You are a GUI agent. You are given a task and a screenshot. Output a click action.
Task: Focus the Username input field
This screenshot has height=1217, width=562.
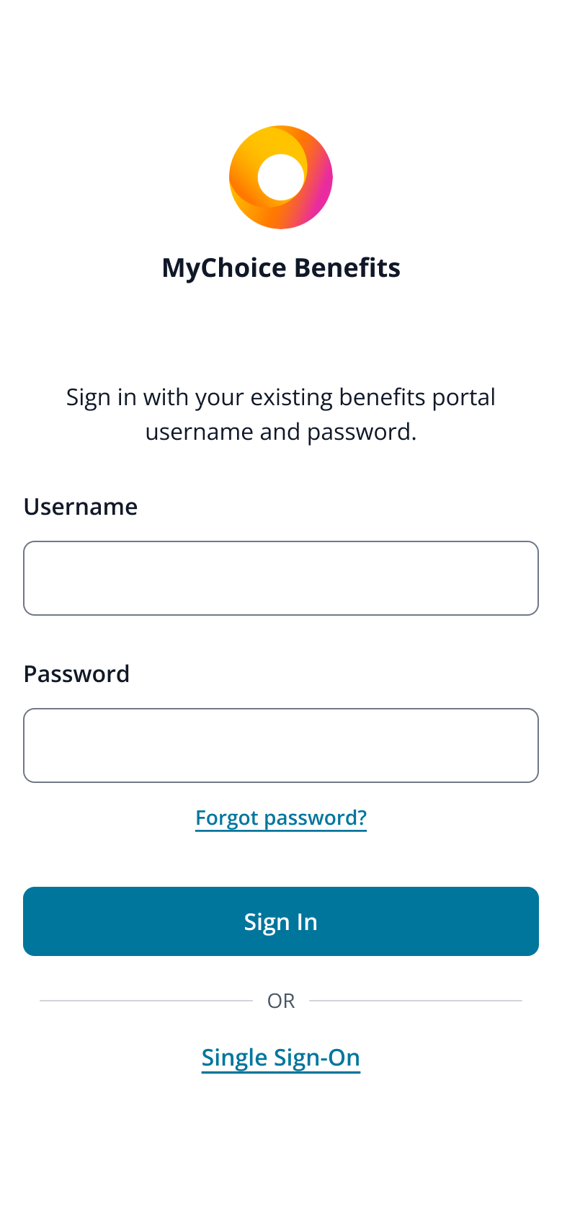281,578
